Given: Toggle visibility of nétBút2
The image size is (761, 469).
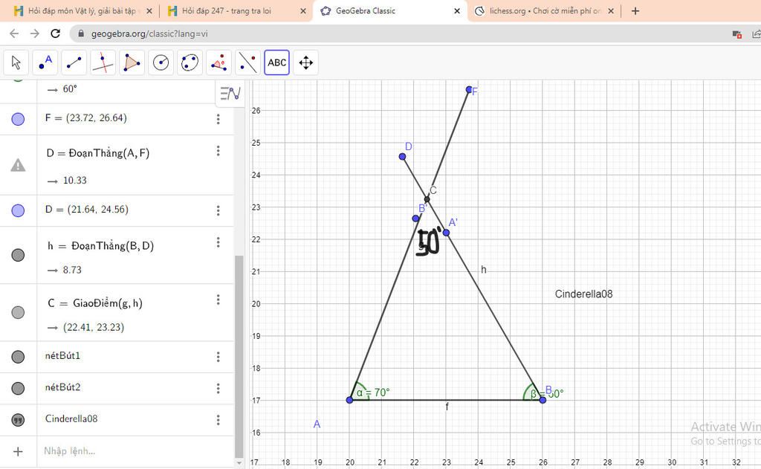Looking at the screenshot, I should (18, 389).
